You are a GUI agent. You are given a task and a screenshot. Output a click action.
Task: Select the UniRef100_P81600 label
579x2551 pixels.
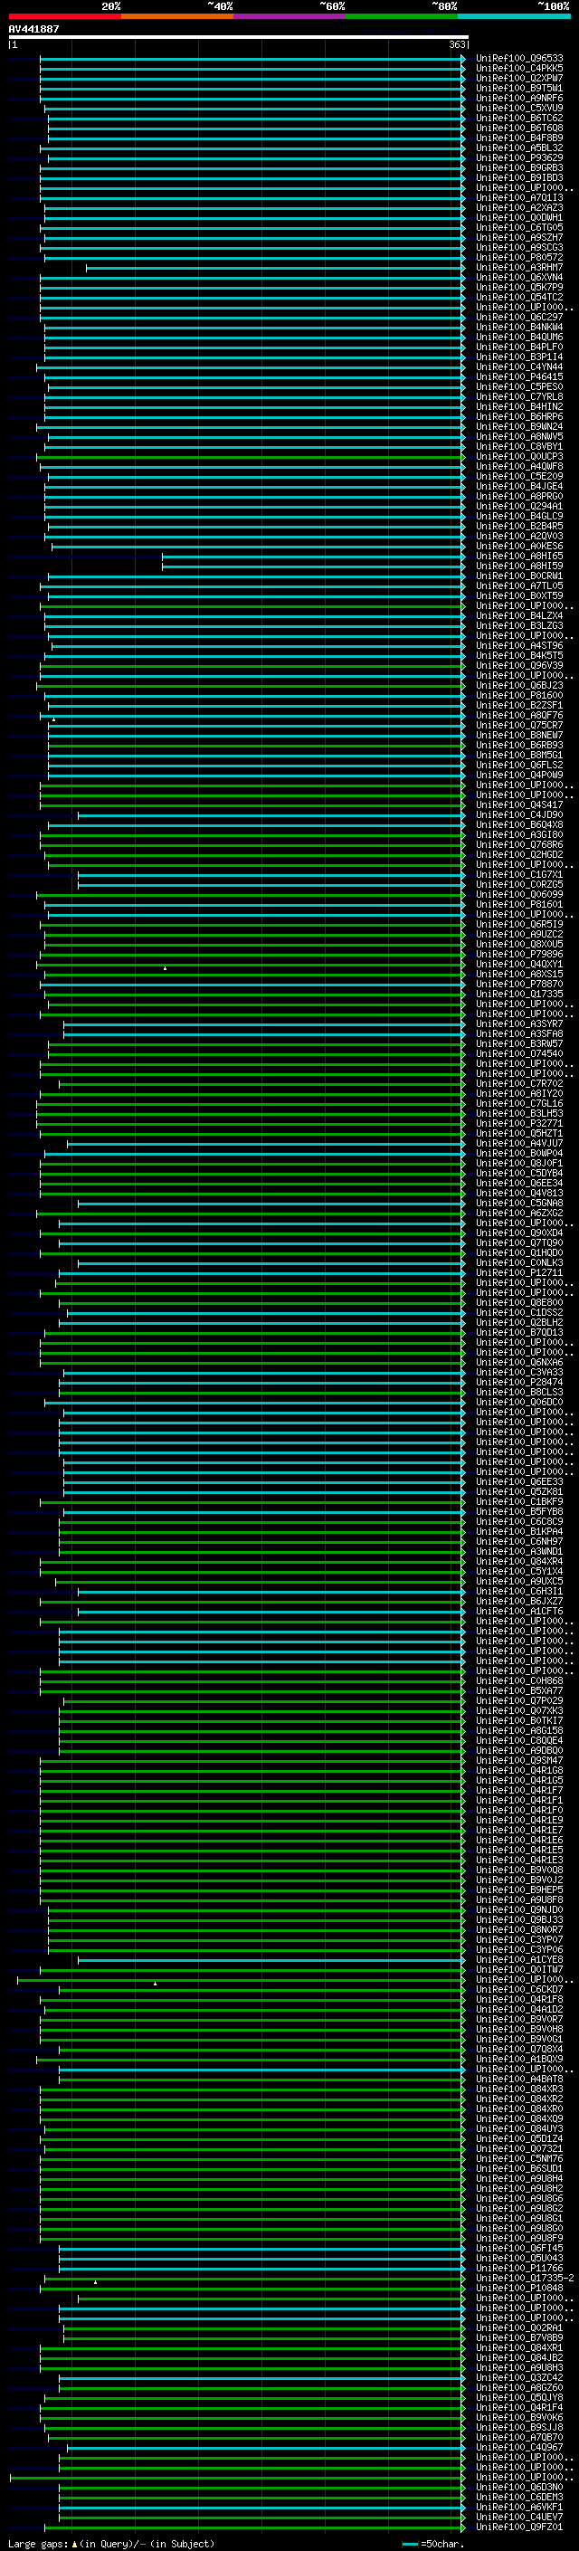point(519,695)
